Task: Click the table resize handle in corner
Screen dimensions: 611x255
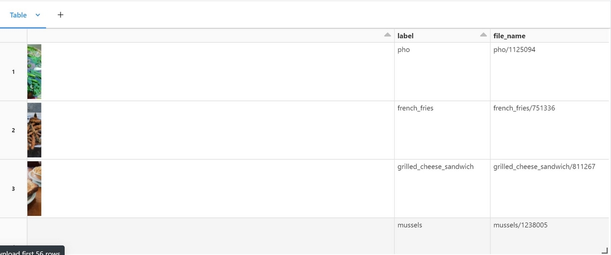Action: coord(604,247)
